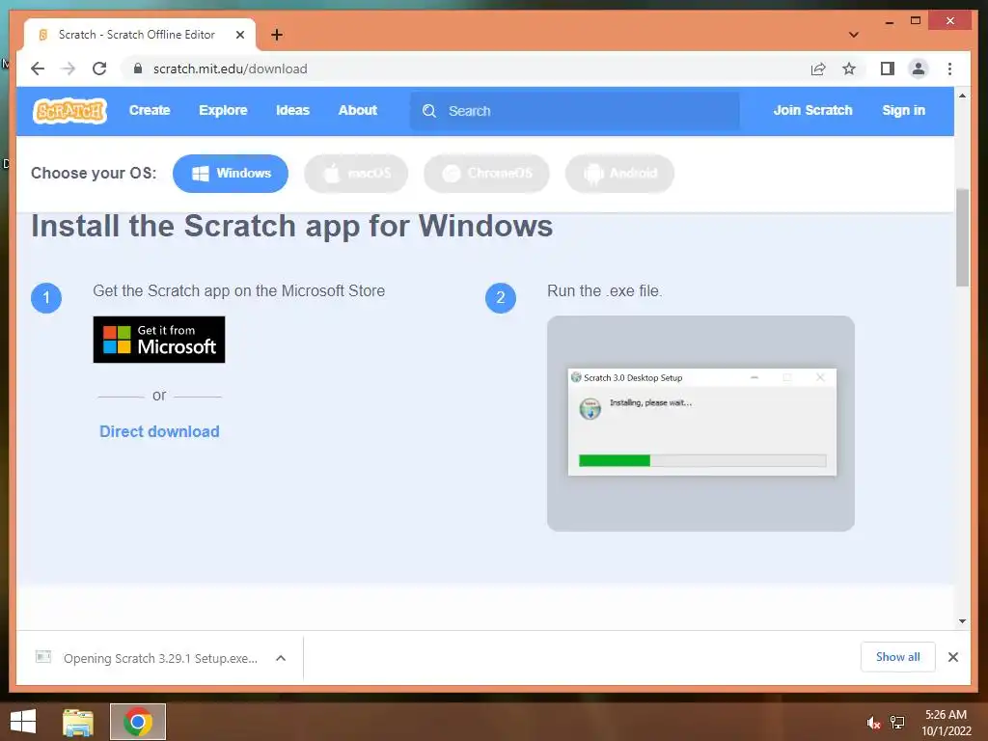Image resolution: width=988 pixels, height=741 pixels.
Task: Focus the Scratch search field
Action: (575, 111)
